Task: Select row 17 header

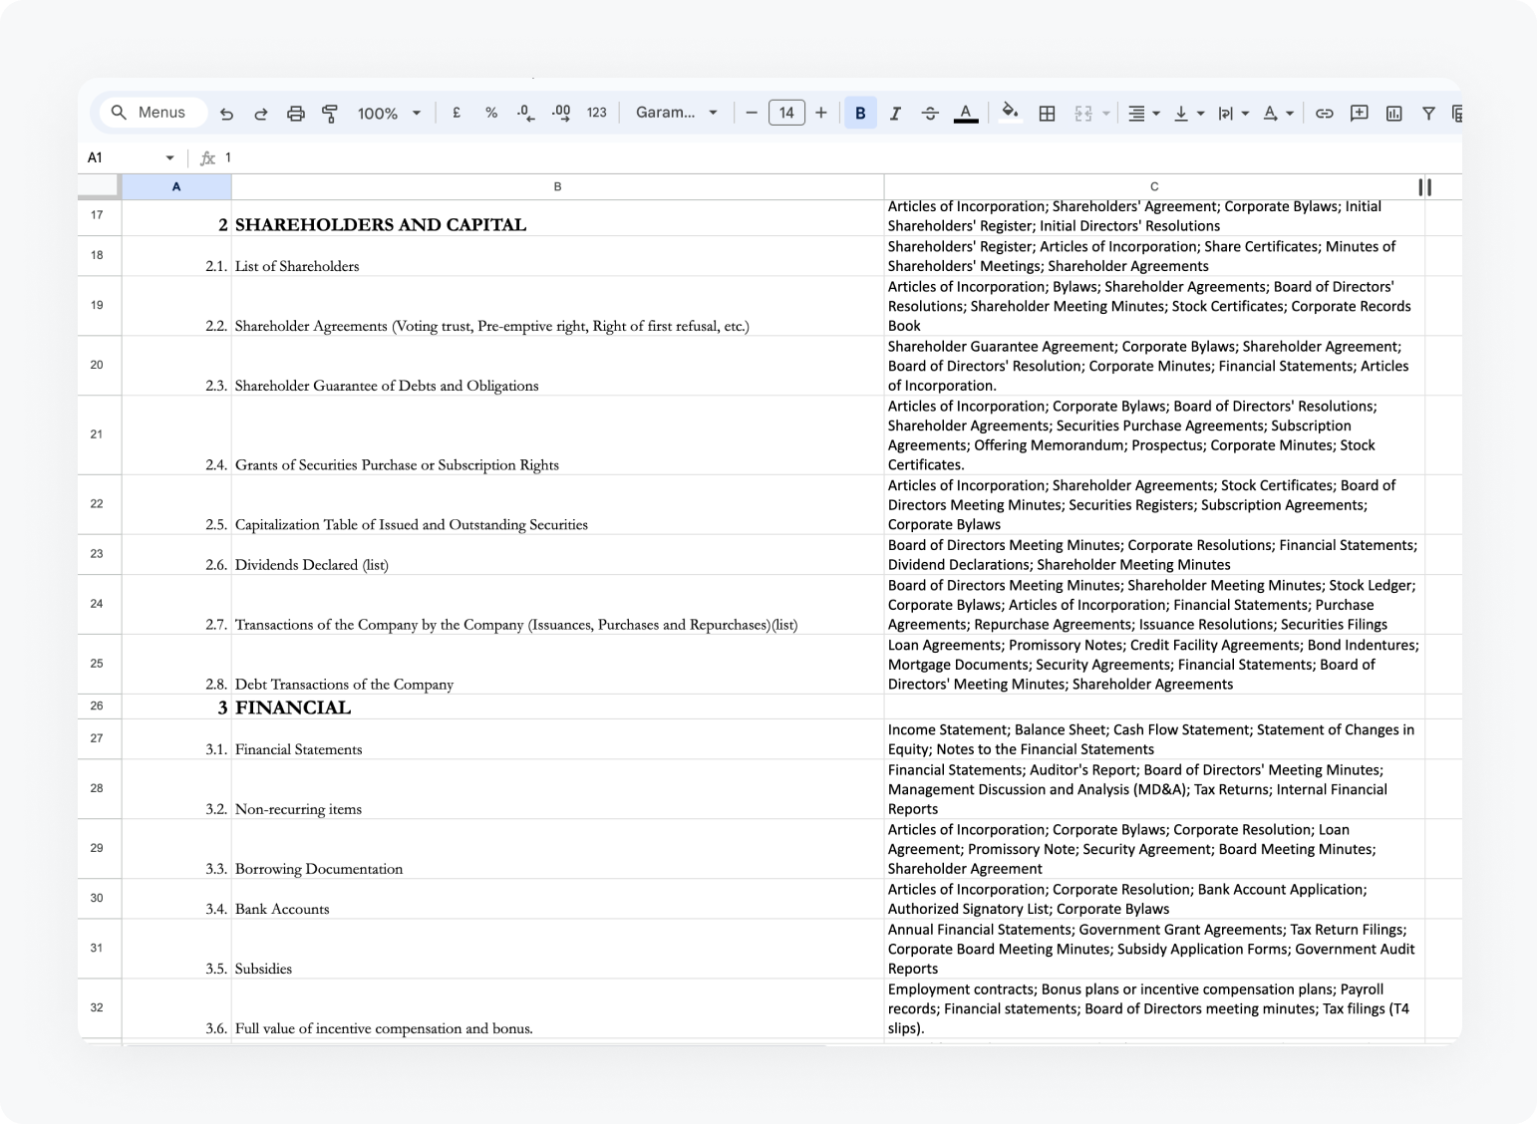Action: click(99, 215)
